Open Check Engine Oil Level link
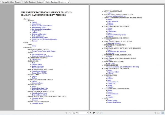The height and width of the screenshot is (115, 165). (x=39, y=71)
